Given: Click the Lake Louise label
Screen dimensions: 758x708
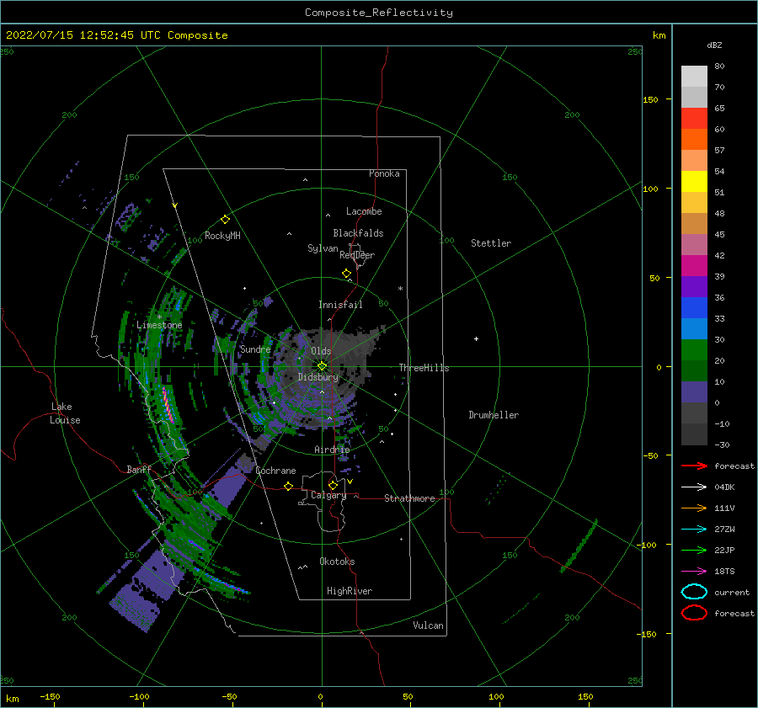Looking at the screenshot, I should [66, 413].
